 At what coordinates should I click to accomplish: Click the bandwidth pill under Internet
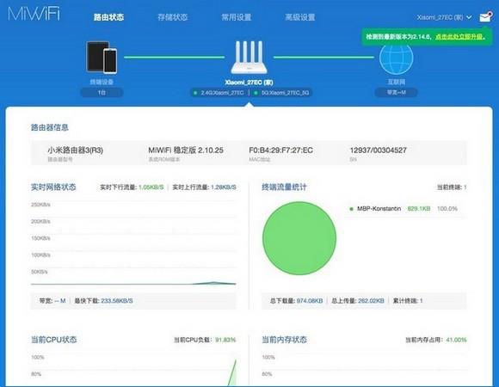pyautogui.click(x=397, y=93)
